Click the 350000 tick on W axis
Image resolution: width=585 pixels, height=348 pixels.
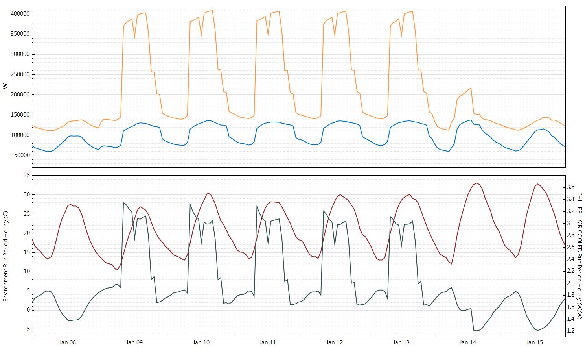tap(20, 34)
